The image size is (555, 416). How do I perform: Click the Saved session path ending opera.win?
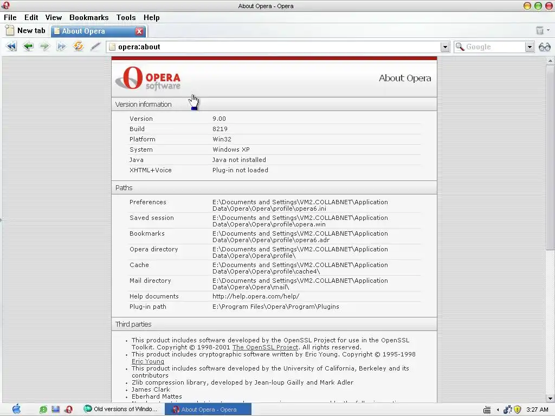tap(300, 221)
